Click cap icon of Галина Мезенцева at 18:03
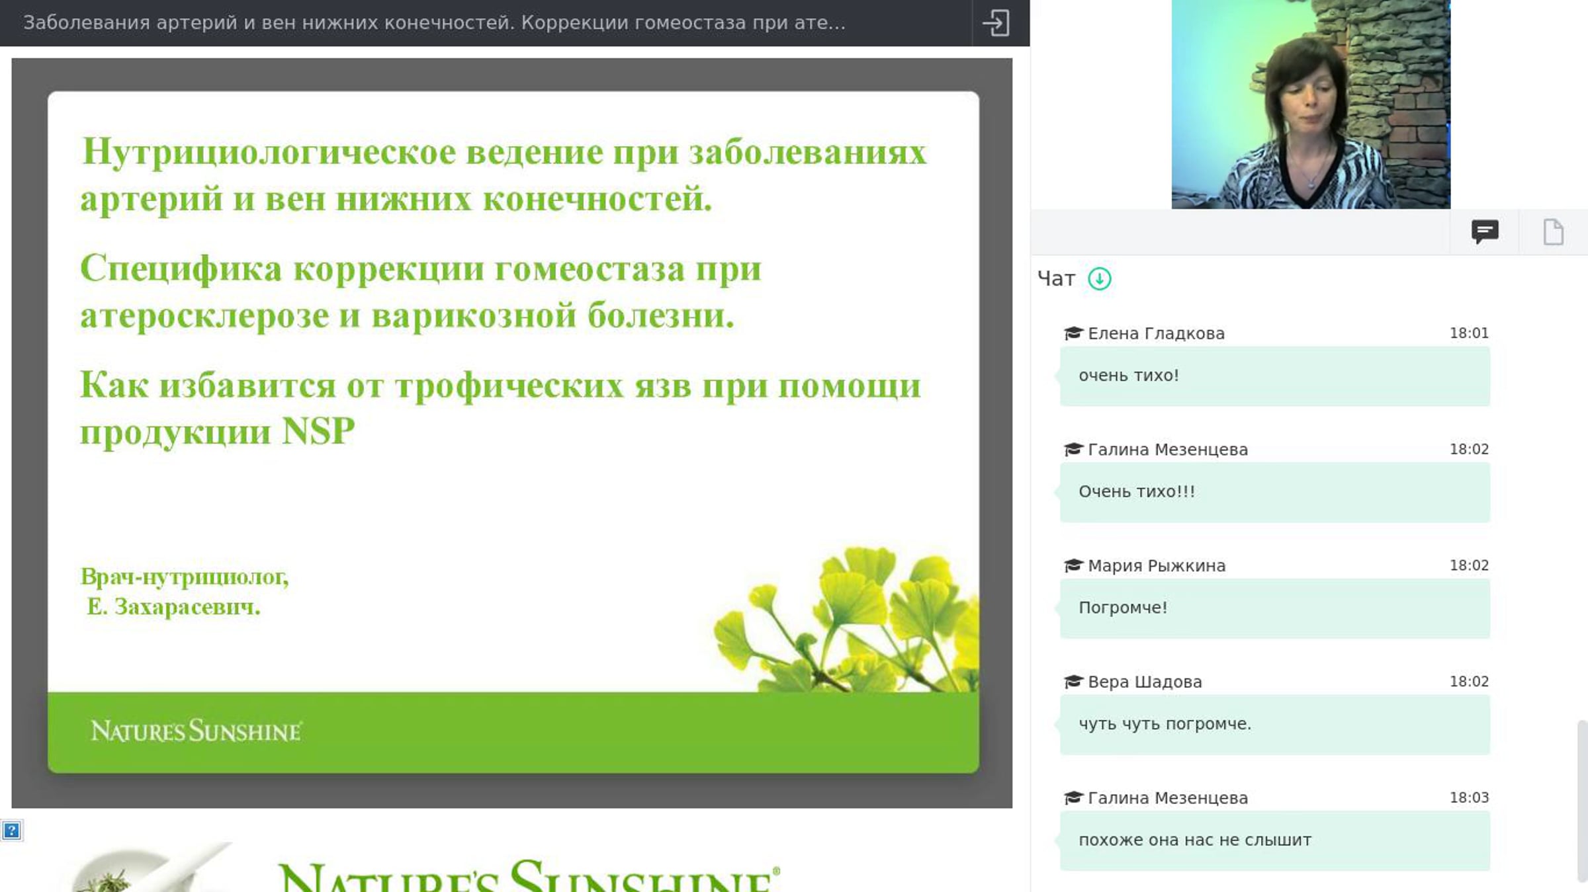 [1073, 798]
